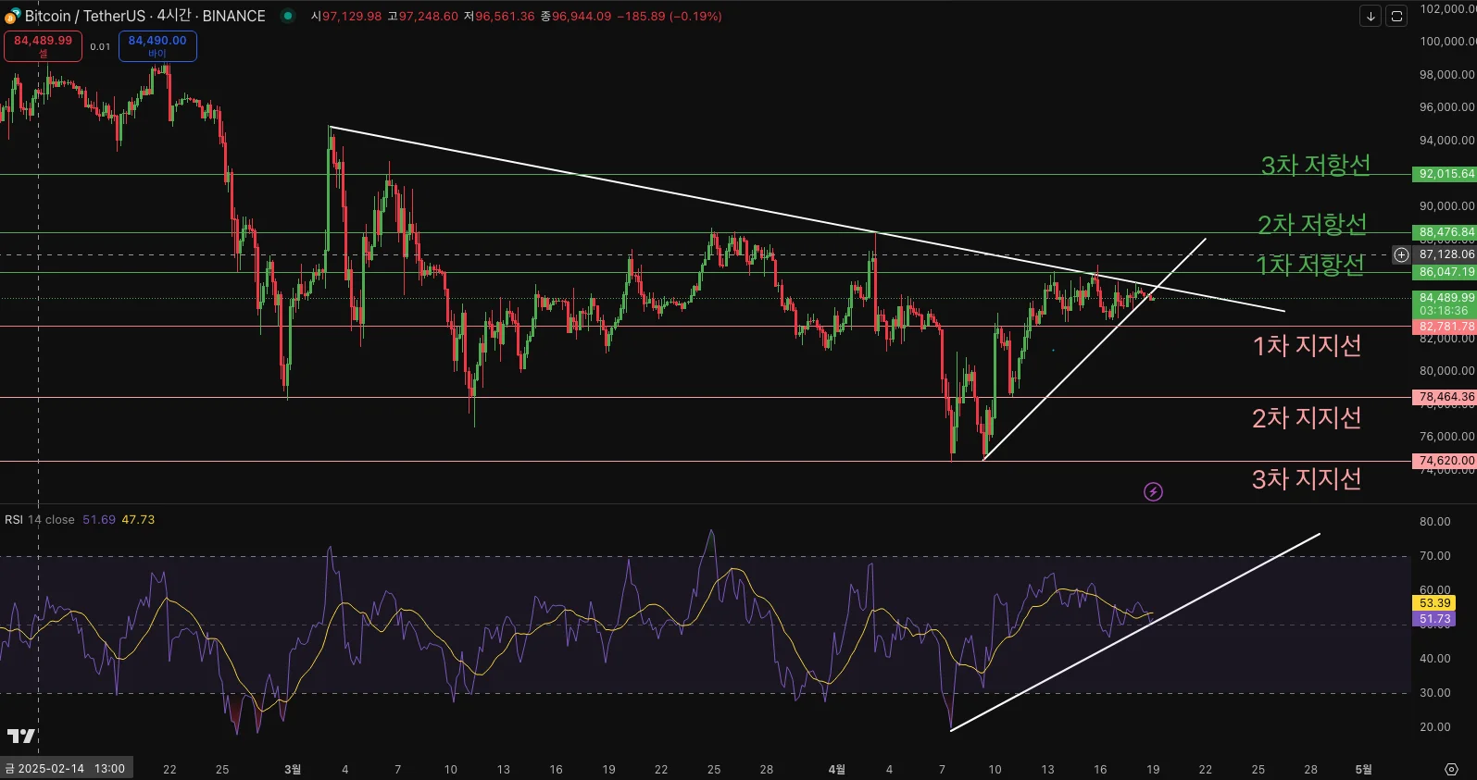Click the high price value 97,248.60

pos(429,17)
